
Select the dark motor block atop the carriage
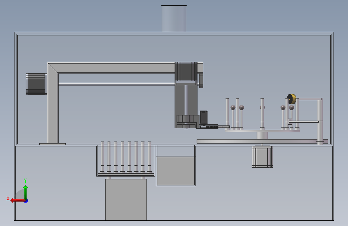click(x=186, y=72)
